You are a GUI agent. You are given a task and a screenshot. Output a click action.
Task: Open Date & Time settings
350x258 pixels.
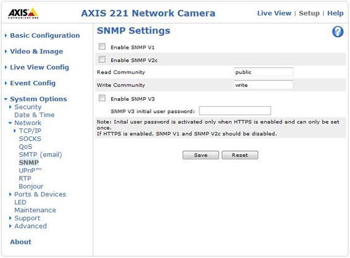click(35, 115)
